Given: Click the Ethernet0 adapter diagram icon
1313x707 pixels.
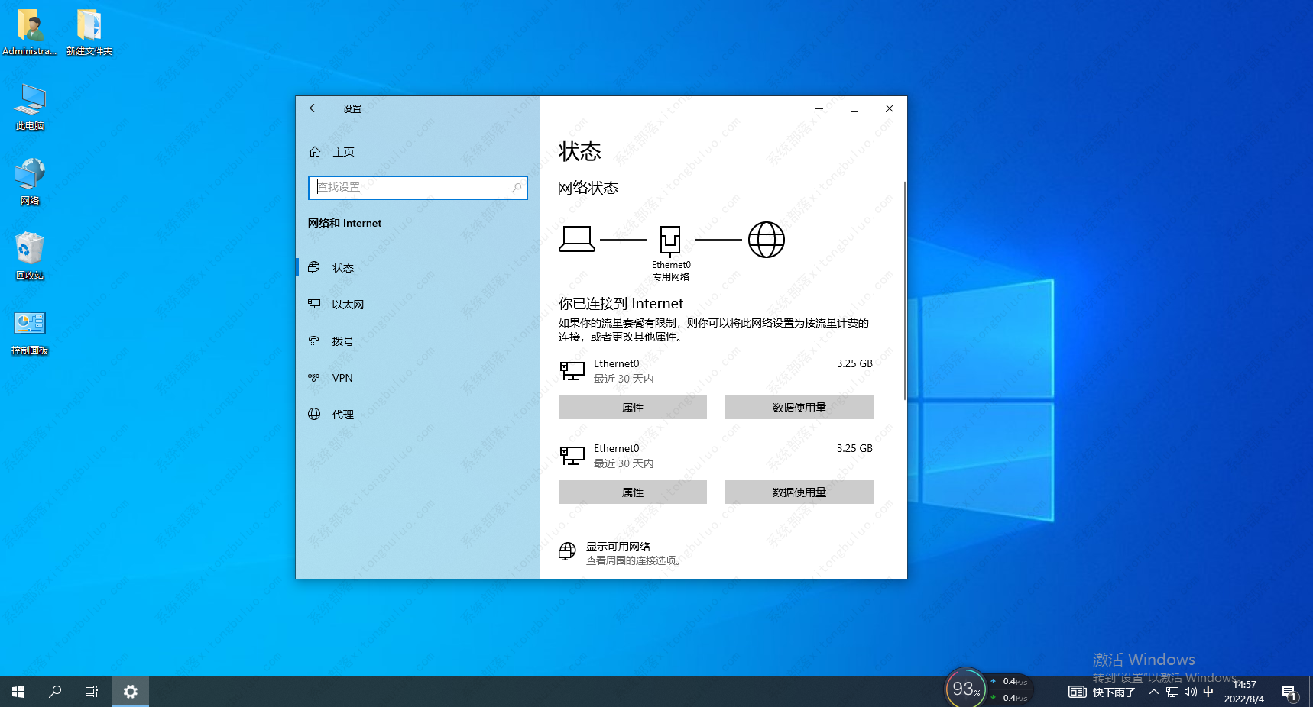Looking at the screenshot, I should click(670, 241).
